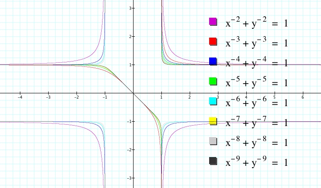Viewport: 321px width, 188px height.
Task: Click the y-axis label 2
Action: [130, 36]
